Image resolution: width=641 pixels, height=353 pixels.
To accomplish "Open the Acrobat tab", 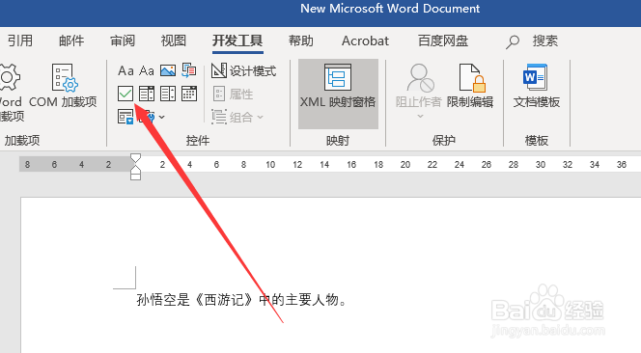I will 365,41.
